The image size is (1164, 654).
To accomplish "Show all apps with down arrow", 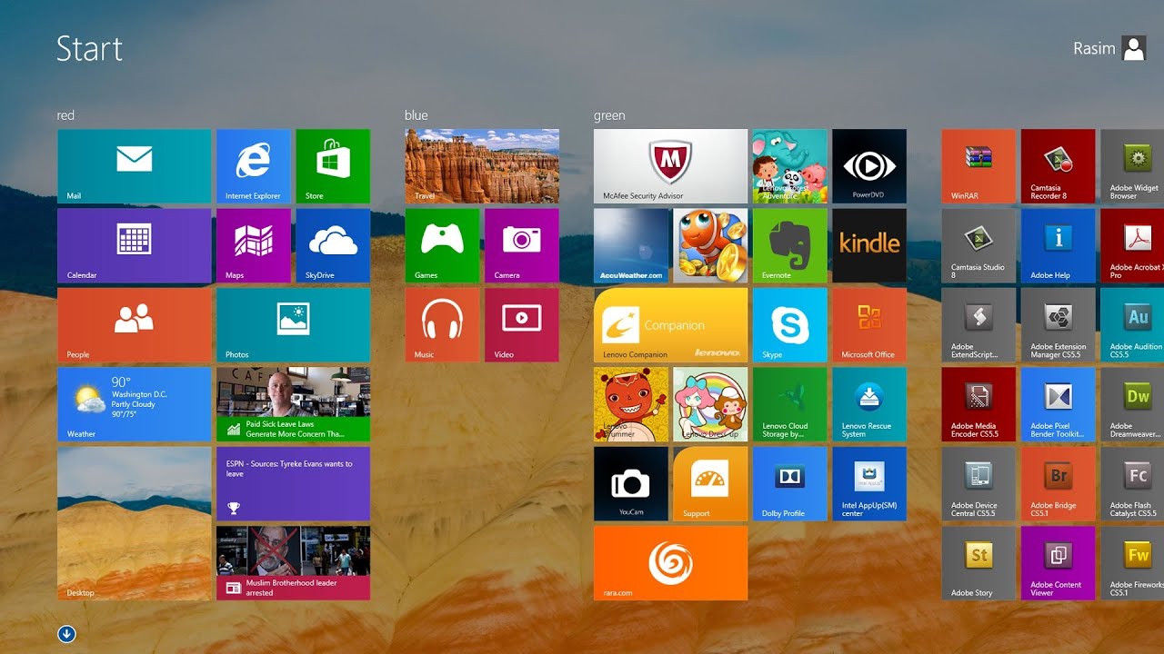I will click(66, 634).
